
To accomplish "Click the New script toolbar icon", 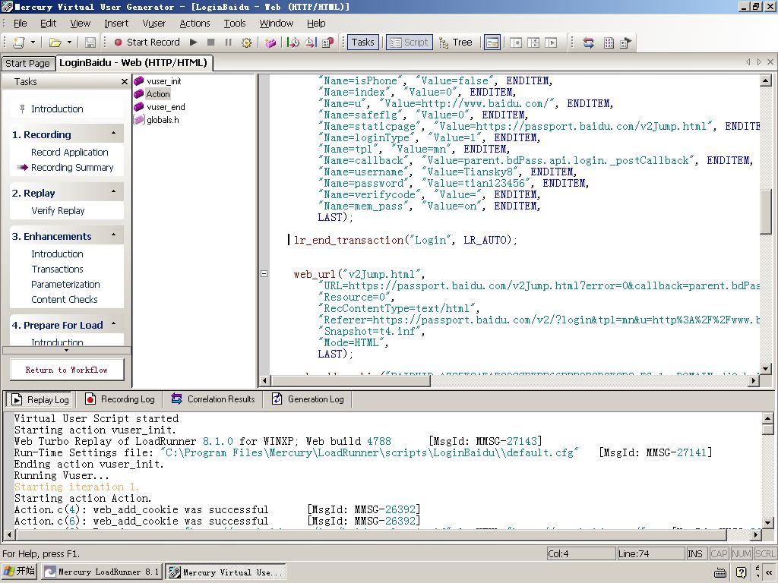I will click(x=18, y=43).
